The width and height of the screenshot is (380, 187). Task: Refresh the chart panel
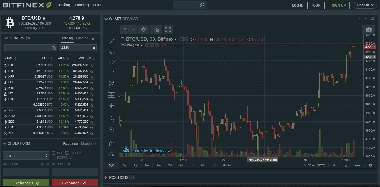point(373,19)
